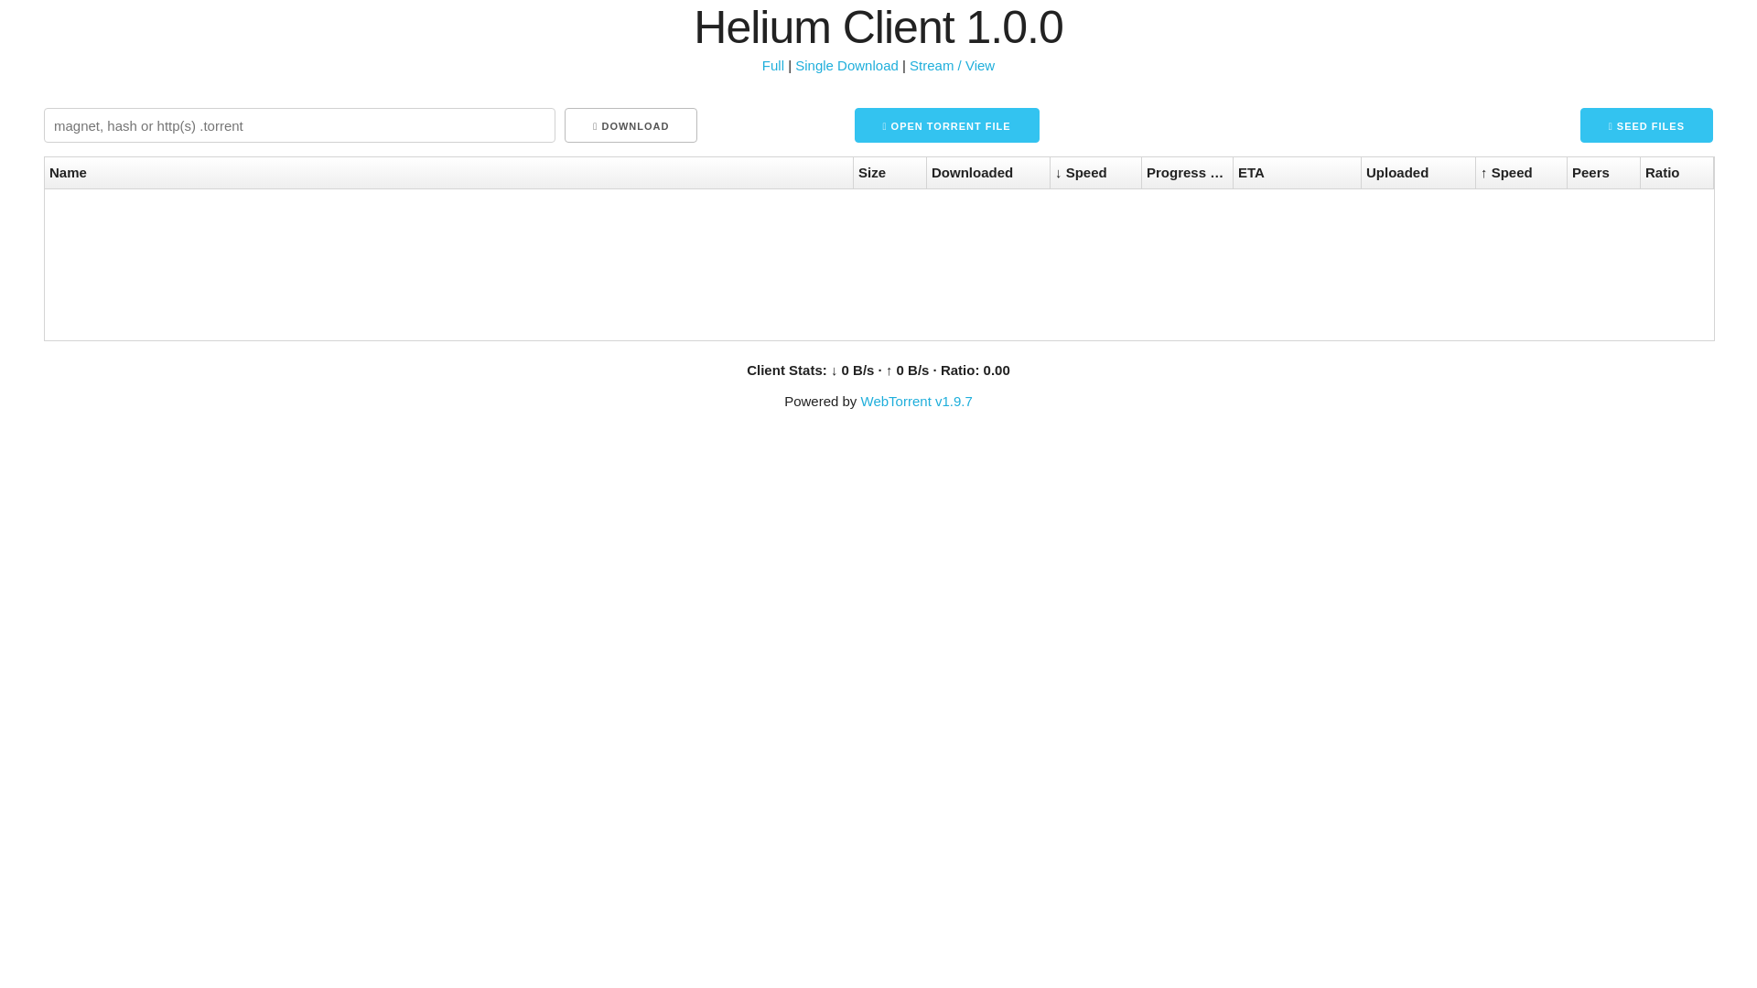Sort by the ETA column header
The height and width of the screenshot is (988, 1757).
point(1297,173)
